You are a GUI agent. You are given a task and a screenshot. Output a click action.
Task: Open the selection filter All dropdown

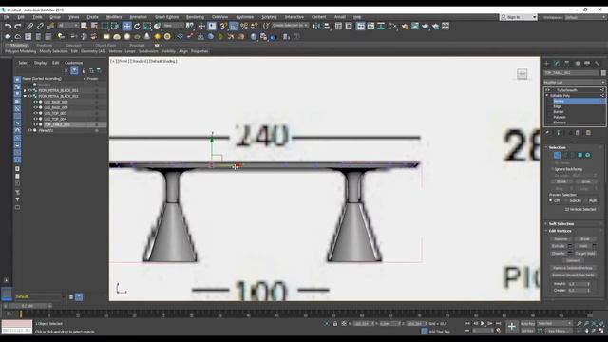click(x=67, y=26)
